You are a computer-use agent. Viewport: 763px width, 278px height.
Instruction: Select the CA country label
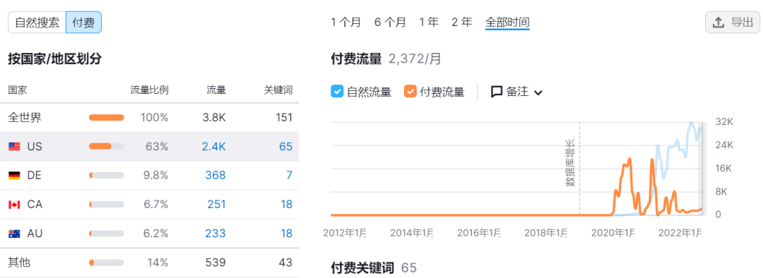35,205
